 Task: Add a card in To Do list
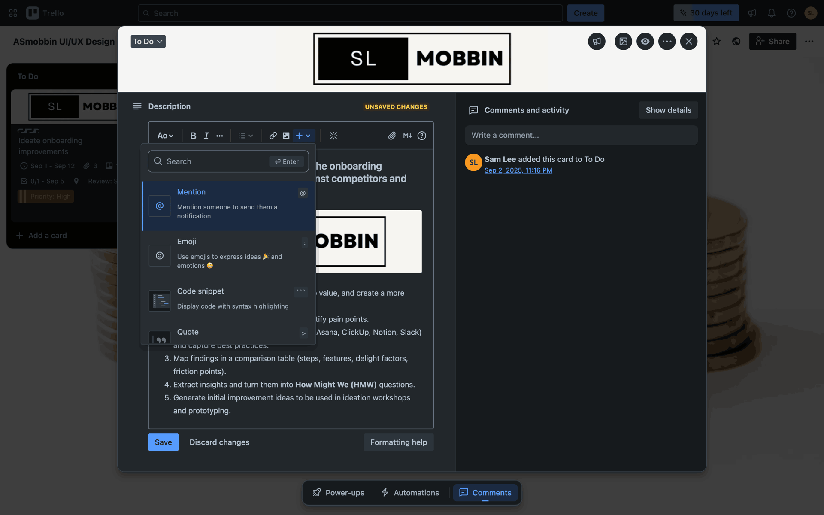tap(42, 235)
